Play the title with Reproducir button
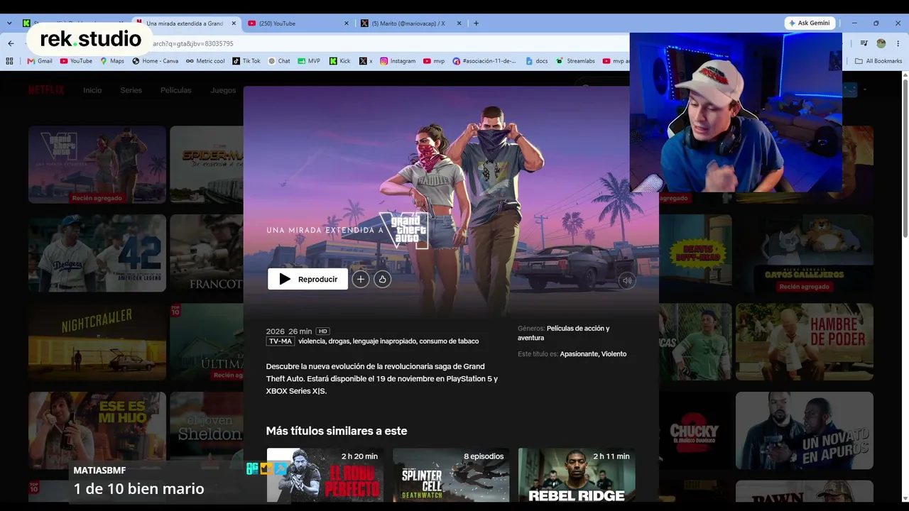The image size is (909, 511). [307, 279]
